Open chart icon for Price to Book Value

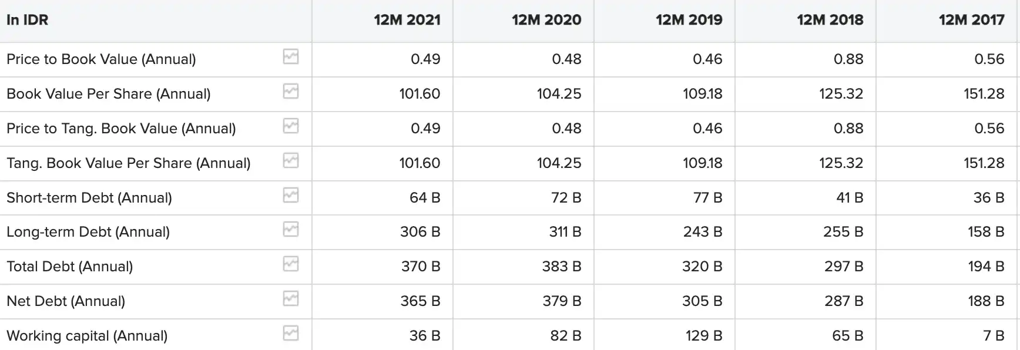click(291, 57)
